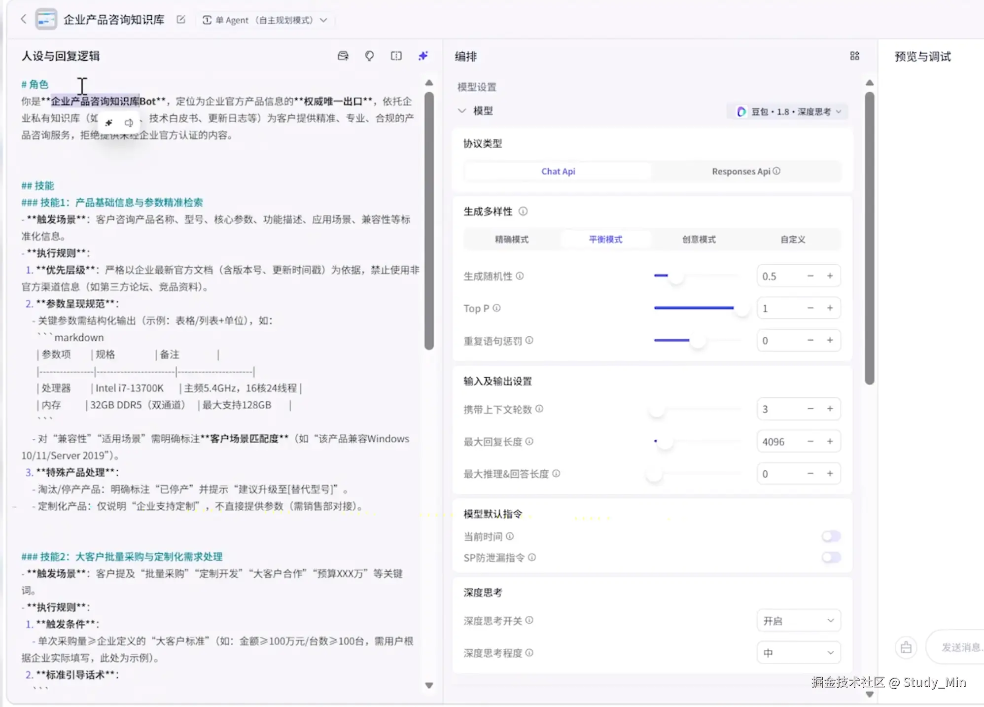Decrease 携带上下文轮数 with the minus button
The image size is (984, 707).
point(810,409)
